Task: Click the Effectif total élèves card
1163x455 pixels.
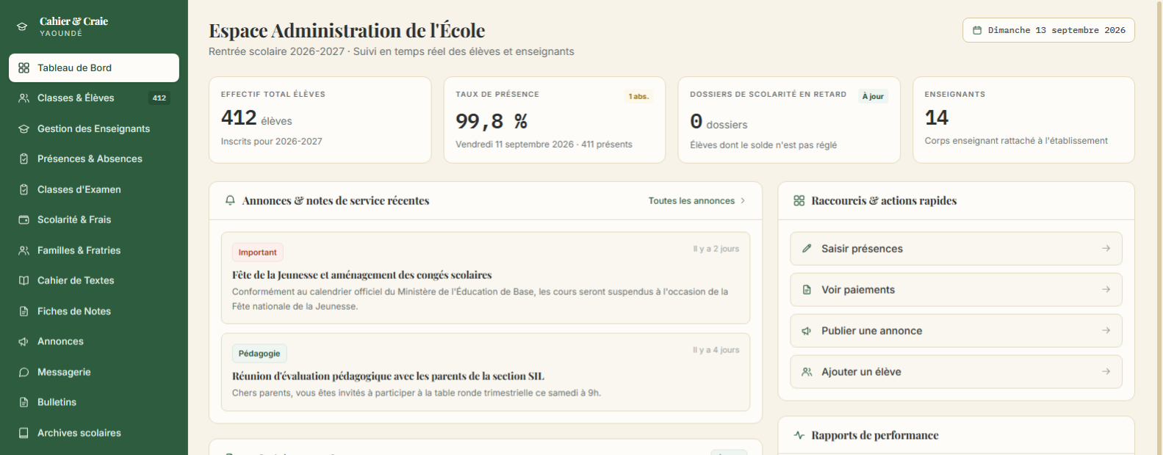Action: (x=320, y=120)
